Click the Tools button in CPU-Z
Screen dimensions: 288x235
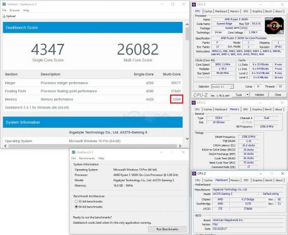tap(239, 95)
